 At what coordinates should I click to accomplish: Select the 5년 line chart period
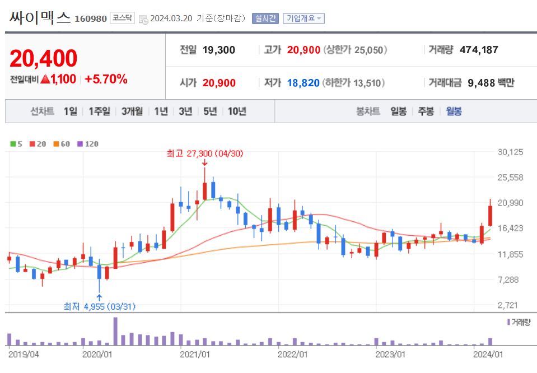210,111
